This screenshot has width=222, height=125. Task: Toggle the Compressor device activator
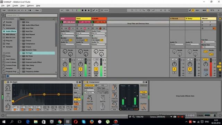[x=85, y=82]
